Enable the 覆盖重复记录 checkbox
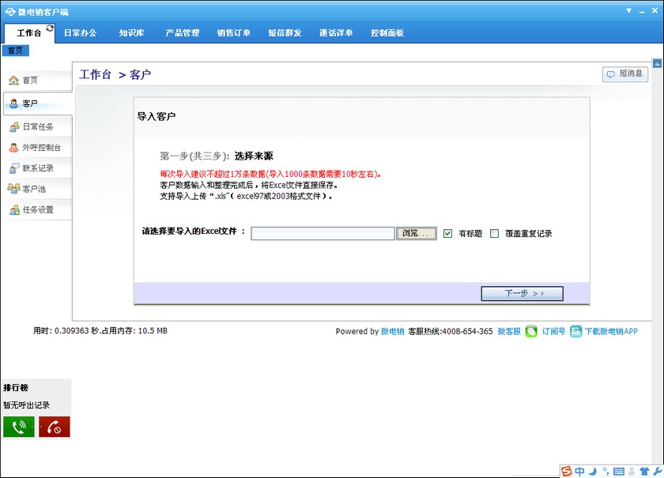Image resolution: width=664 pixels, height=478 pixels. click(x=494, y=233)
